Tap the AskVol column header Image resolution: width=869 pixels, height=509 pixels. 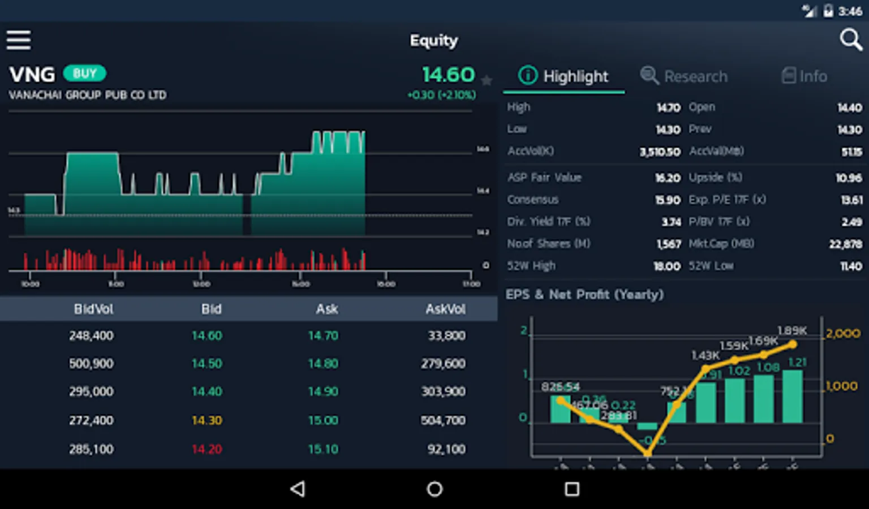point(445,309)
